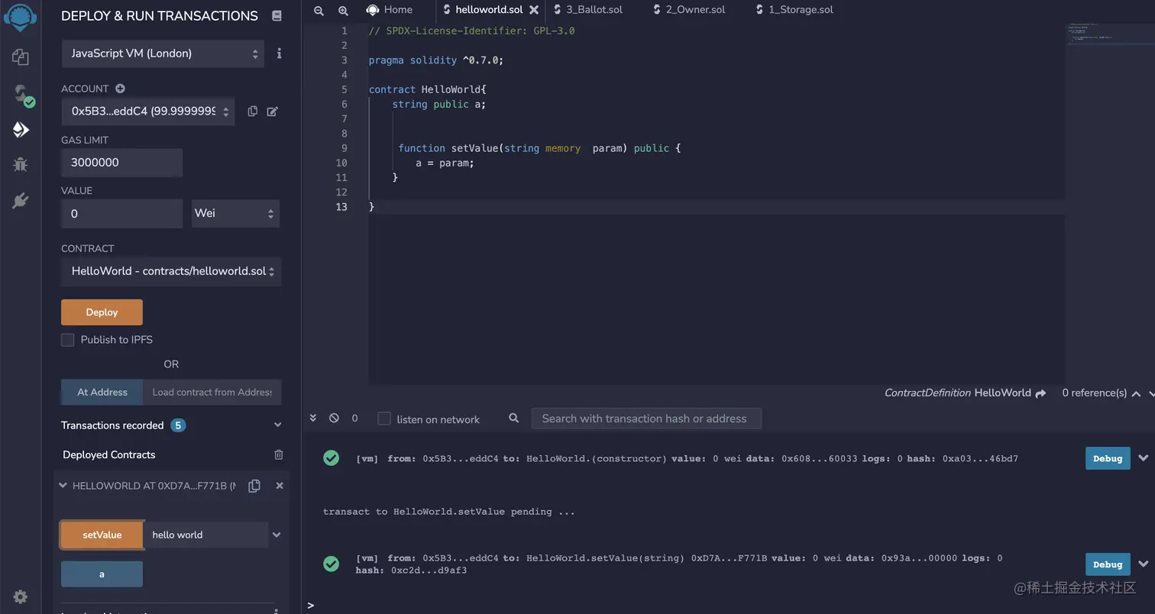Click the plus icon next to ACCOUNT

click(120, 89)
